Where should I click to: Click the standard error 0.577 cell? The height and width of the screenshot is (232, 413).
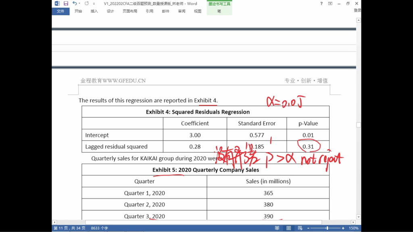(257, 135)
